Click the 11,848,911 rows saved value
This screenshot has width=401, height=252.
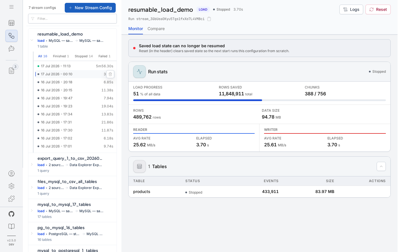tap(231, 94)
